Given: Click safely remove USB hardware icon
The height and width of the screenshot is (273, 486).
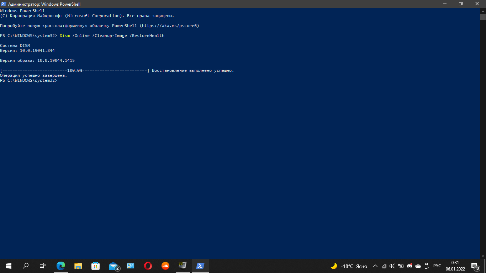Looking at the screenshot, I should coord(427,266).
